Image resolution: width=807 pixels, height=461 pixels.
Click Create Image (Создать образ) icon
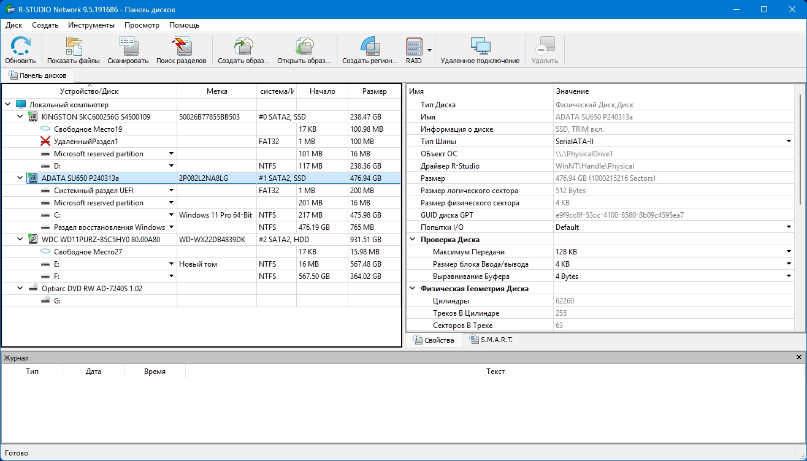coord(243,50)
